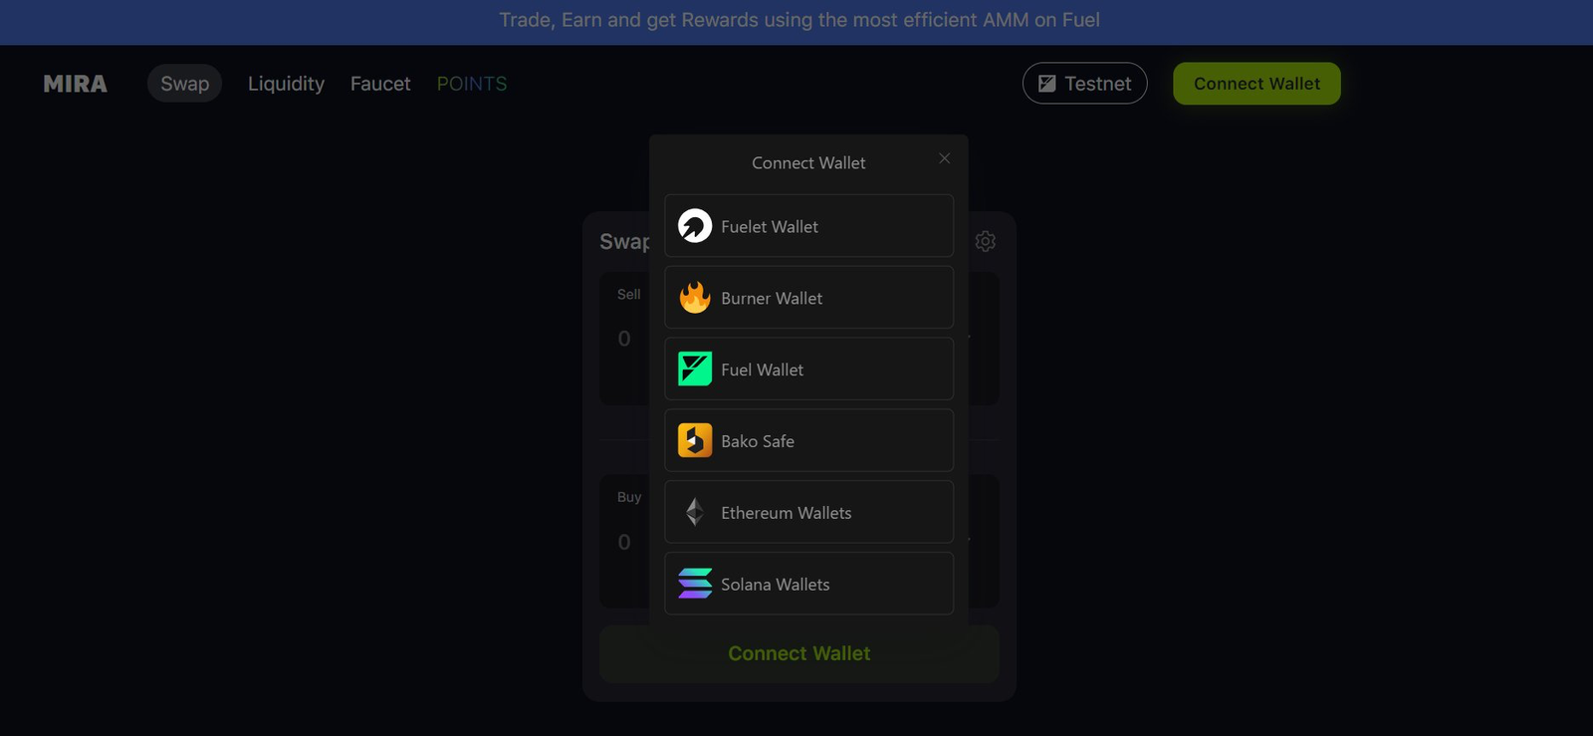
Task: Click the Burner Wallet flame icon
Action: [695, 297]
